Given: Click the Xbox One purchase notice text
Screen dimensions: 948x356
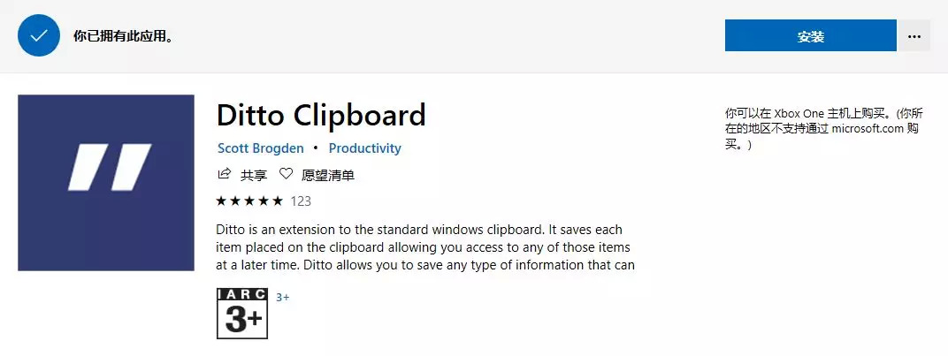Looking at the screenshot, I should pyautogui.click(x=822, y=129).
